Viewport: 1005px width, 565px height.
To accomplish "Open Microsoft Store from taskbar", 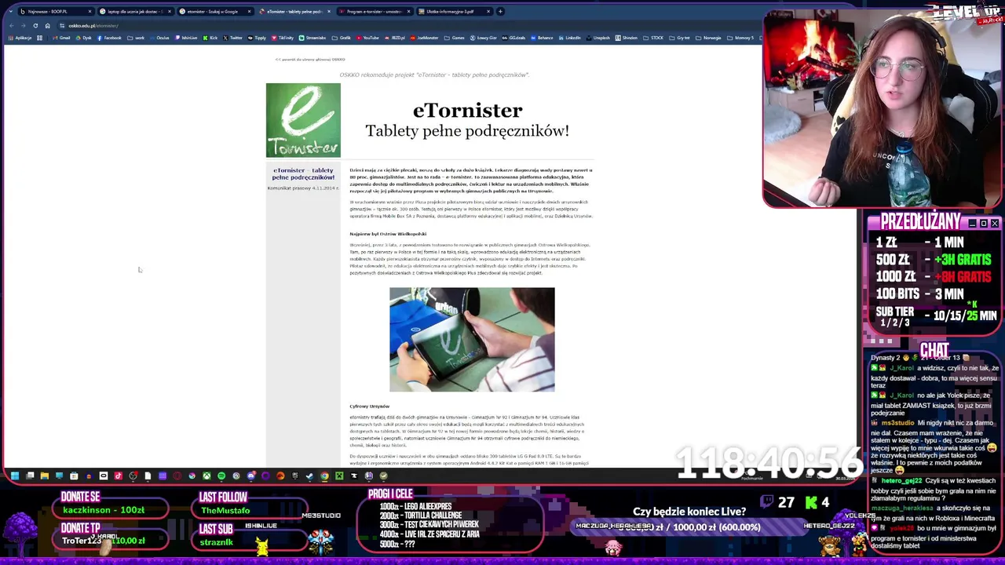I will click(x=74, y=476).
